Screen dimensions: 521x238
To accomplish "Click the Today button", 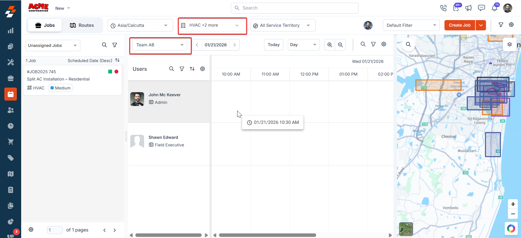I will 274,45.
